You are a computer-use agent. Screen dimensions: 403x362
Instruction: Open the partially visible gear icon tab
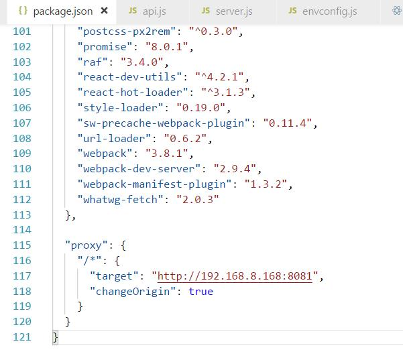pyautogui.click(x=397, y=11)
